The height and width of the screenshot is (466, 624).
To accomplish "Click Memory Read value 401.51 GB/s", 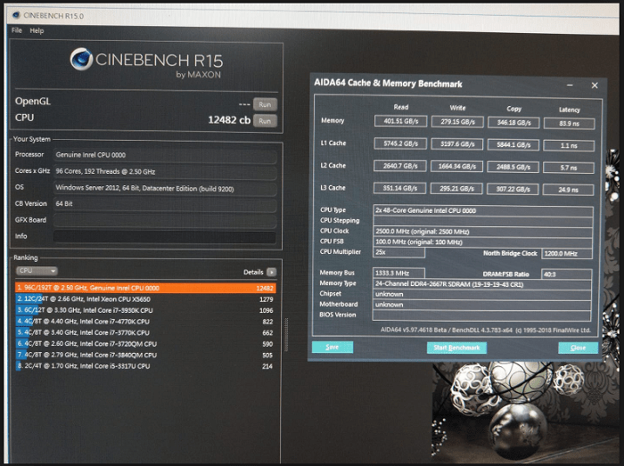I will click(400, 121).
